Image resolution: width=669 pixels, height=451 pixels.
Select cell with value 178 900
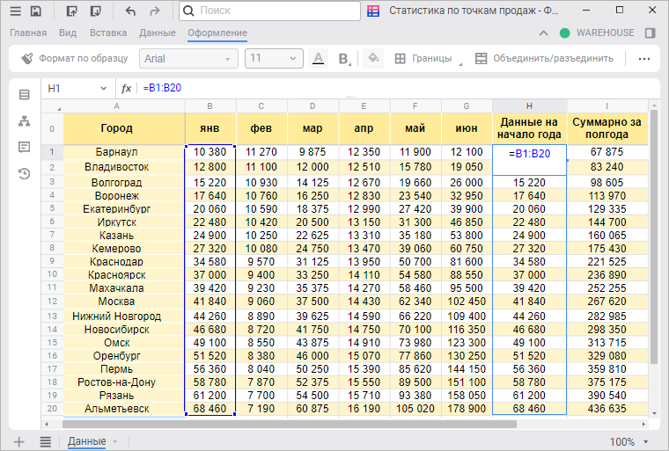click(x=467, y=409)
